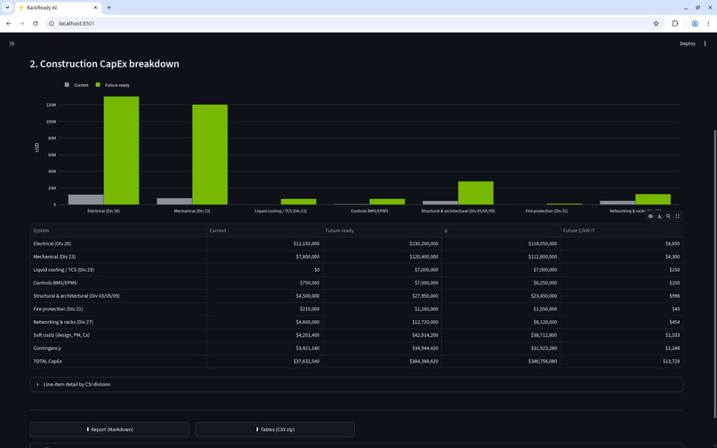Bookmark this page with the star
Image resolution: width=717 pixels, height=448 pixels.
[x=656, y=23]
